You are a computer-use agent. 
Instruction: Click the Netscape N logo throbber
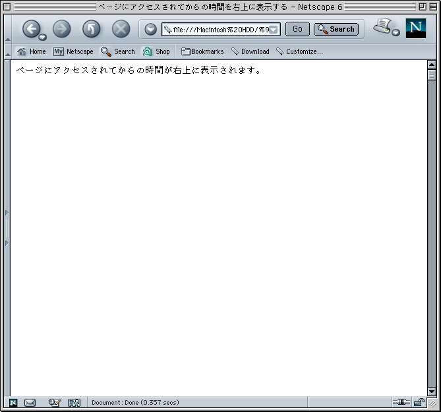416,28
